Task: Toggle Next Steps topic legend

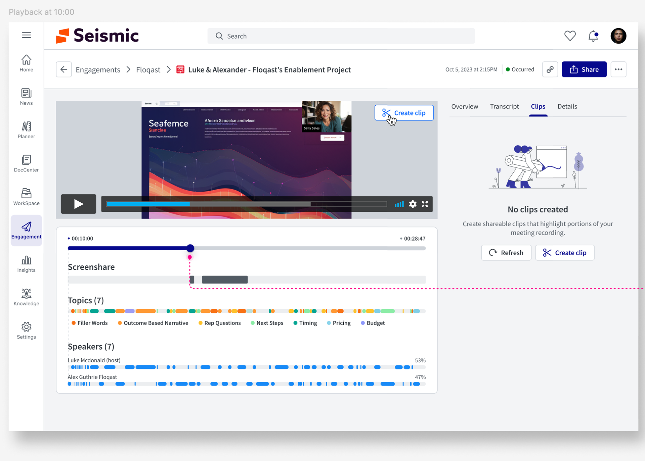Action: [267, 323]
